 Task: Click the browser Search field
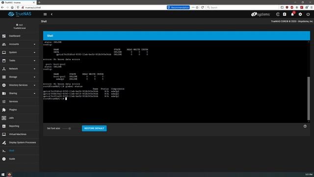point(242,7)
